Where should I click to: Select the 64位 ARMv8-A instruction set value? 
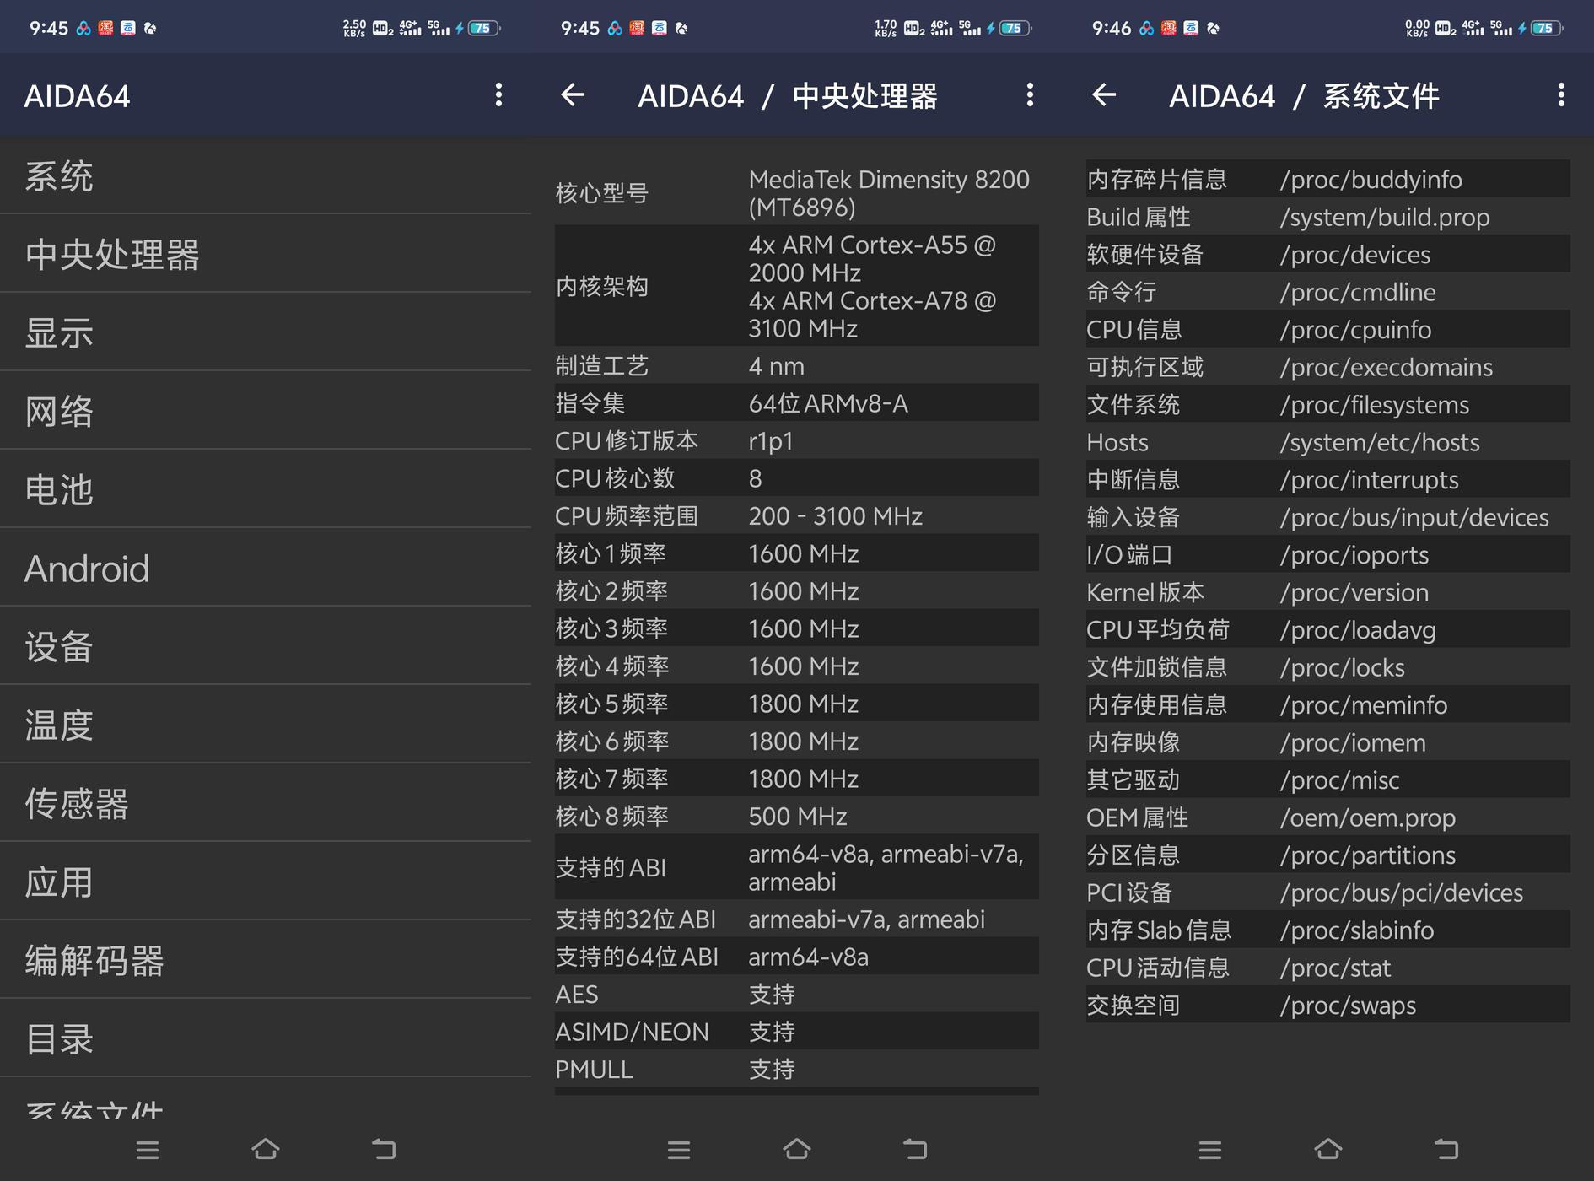828,403
